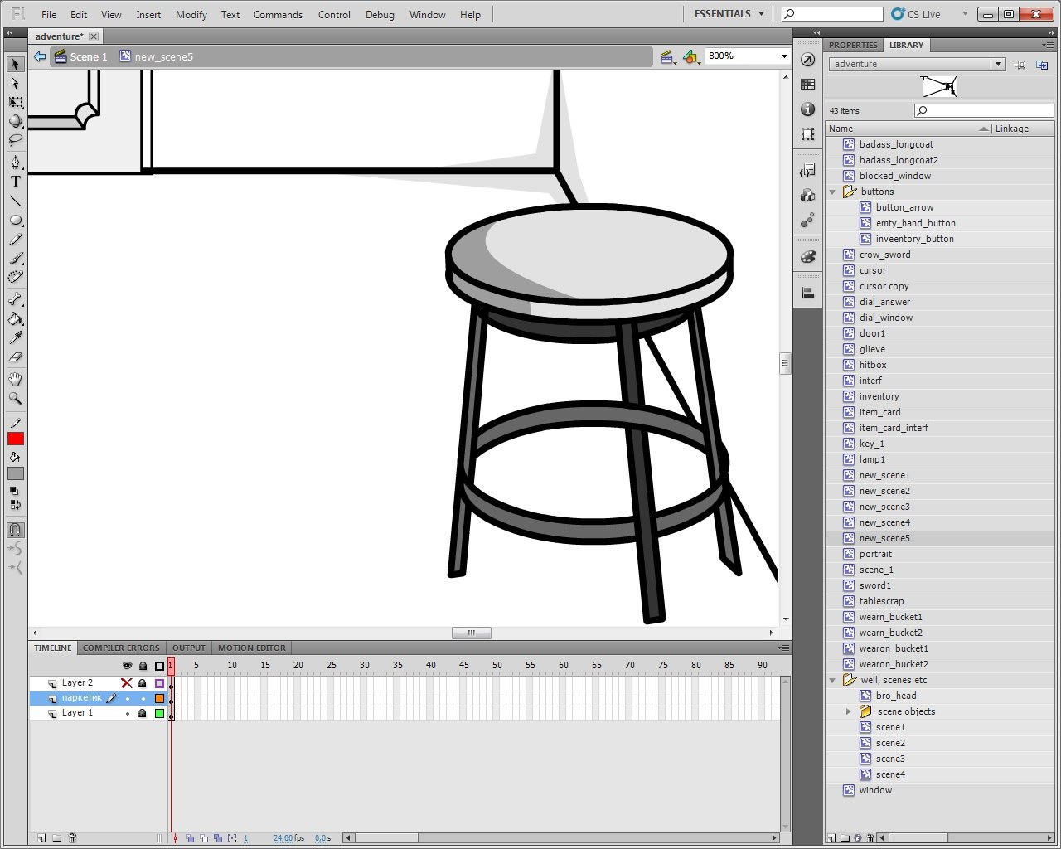Select new_scene5 in the library
The width and height of the screenshot is (1061, 849).
[x=940, y=538]
